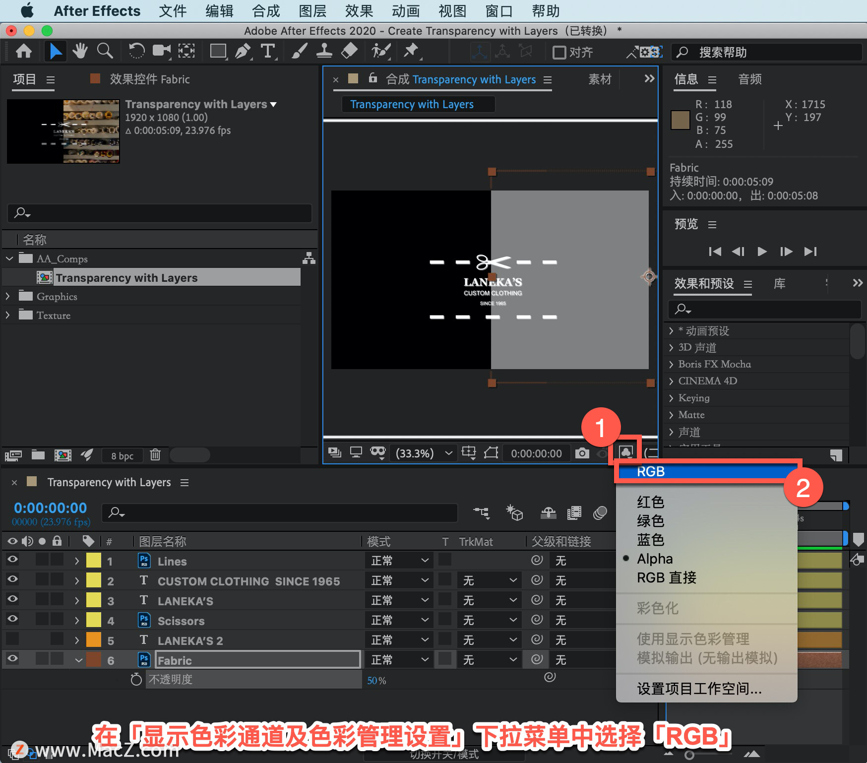Toggle opacity stopwatch for 不透明度
Viewport: 867px width, 763px height.
(136, 679)
